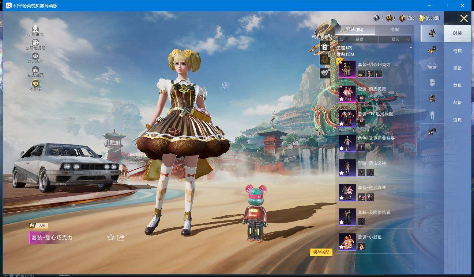474x277 pixels.
Task: Click second piece icon under 童话森林
Action: point(370,197)
